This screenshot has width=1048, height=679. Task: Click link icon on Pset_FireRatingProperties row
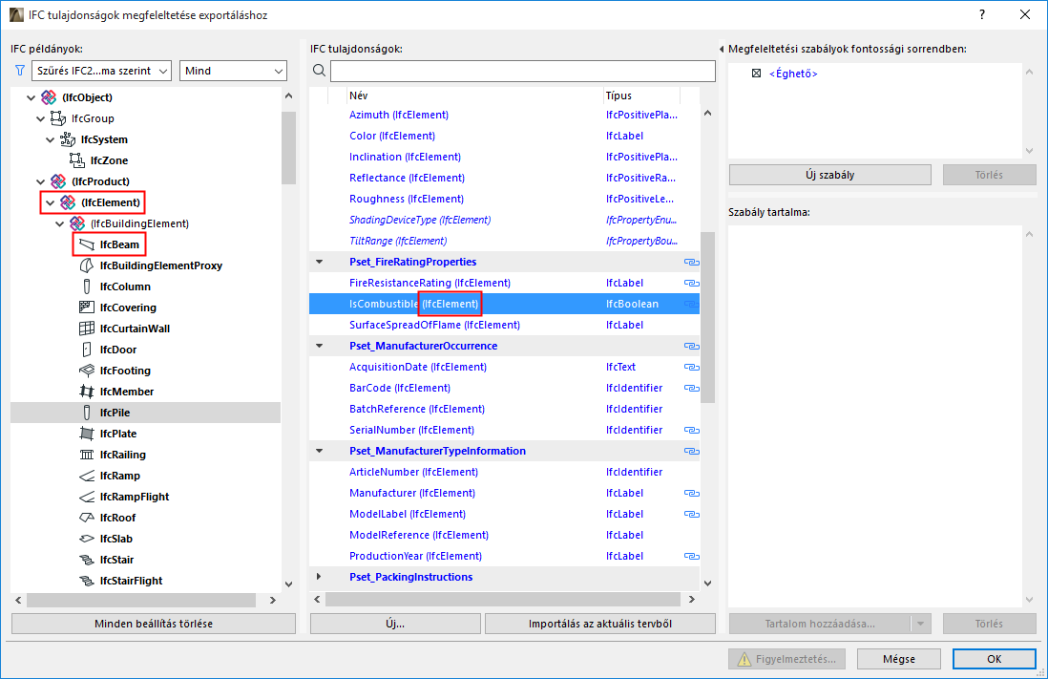pyautogui.click(x=692, y=263)
